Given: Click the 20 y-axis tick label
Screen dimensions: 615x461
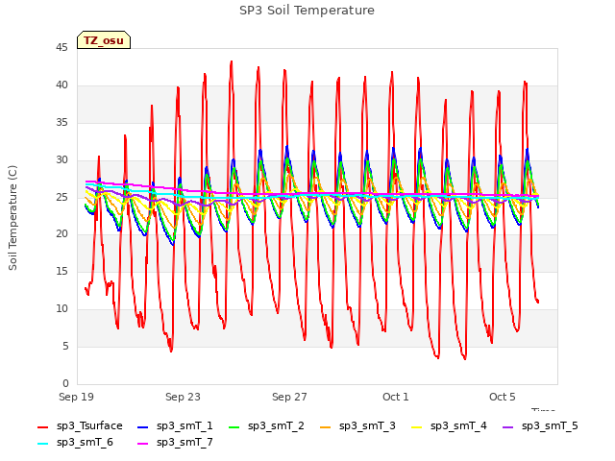Looking at the screenshot, I should (61, 234).
